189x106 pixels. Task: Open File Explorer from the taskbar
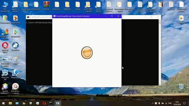[x=10, y=103]
